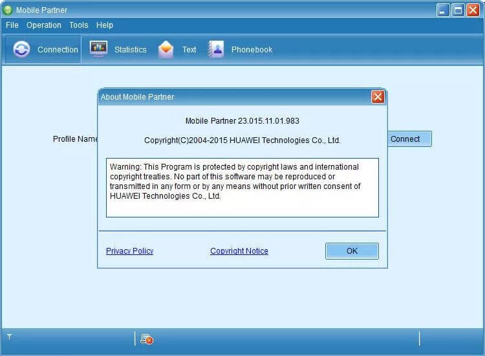
Task: Open the Privacy Policy link
Action: 129,250
